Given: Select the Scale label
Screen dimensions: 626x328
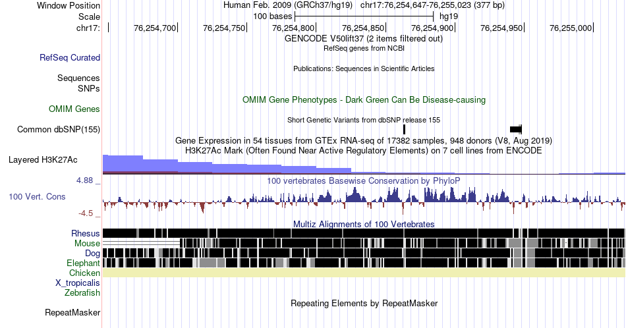Looking at the screenshot, I should (x=89, y=16).
